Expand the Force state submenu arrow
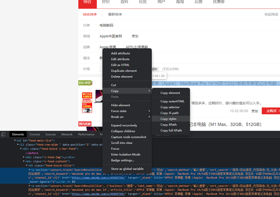The image size is (280, 197). [149, 111]
